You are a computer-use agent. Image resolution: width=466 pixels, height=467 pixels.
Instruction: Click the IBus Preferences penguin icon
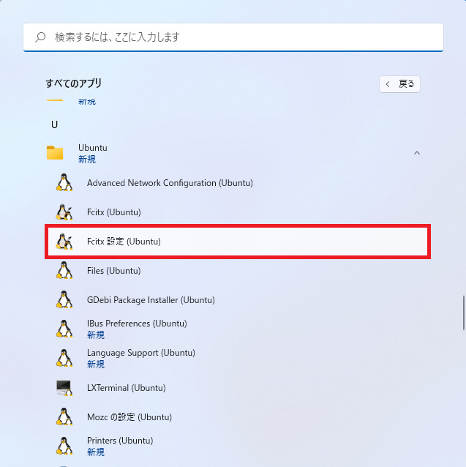pos(64,329)
